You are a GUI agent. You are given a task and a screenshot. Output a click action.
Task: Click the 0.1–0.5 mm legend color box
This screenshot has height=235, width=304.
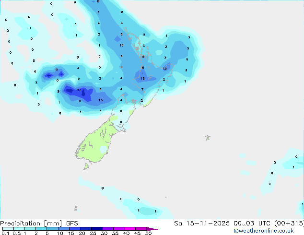[x=8, y=229]
